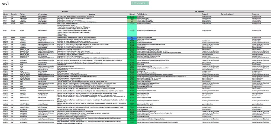Image resolution: width=271 pixels, height=124 pixels.
Task: Select "/policies/{policyId}/offer-on-contract" endpoint cell
Action: (169, 80)
